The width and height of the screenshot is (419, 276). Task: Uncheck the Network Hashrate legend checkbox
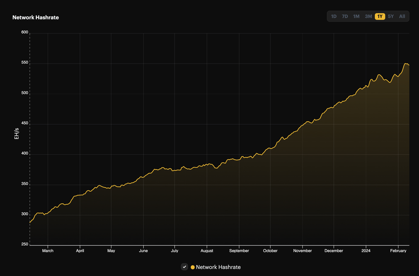click(x=184, y=267)
